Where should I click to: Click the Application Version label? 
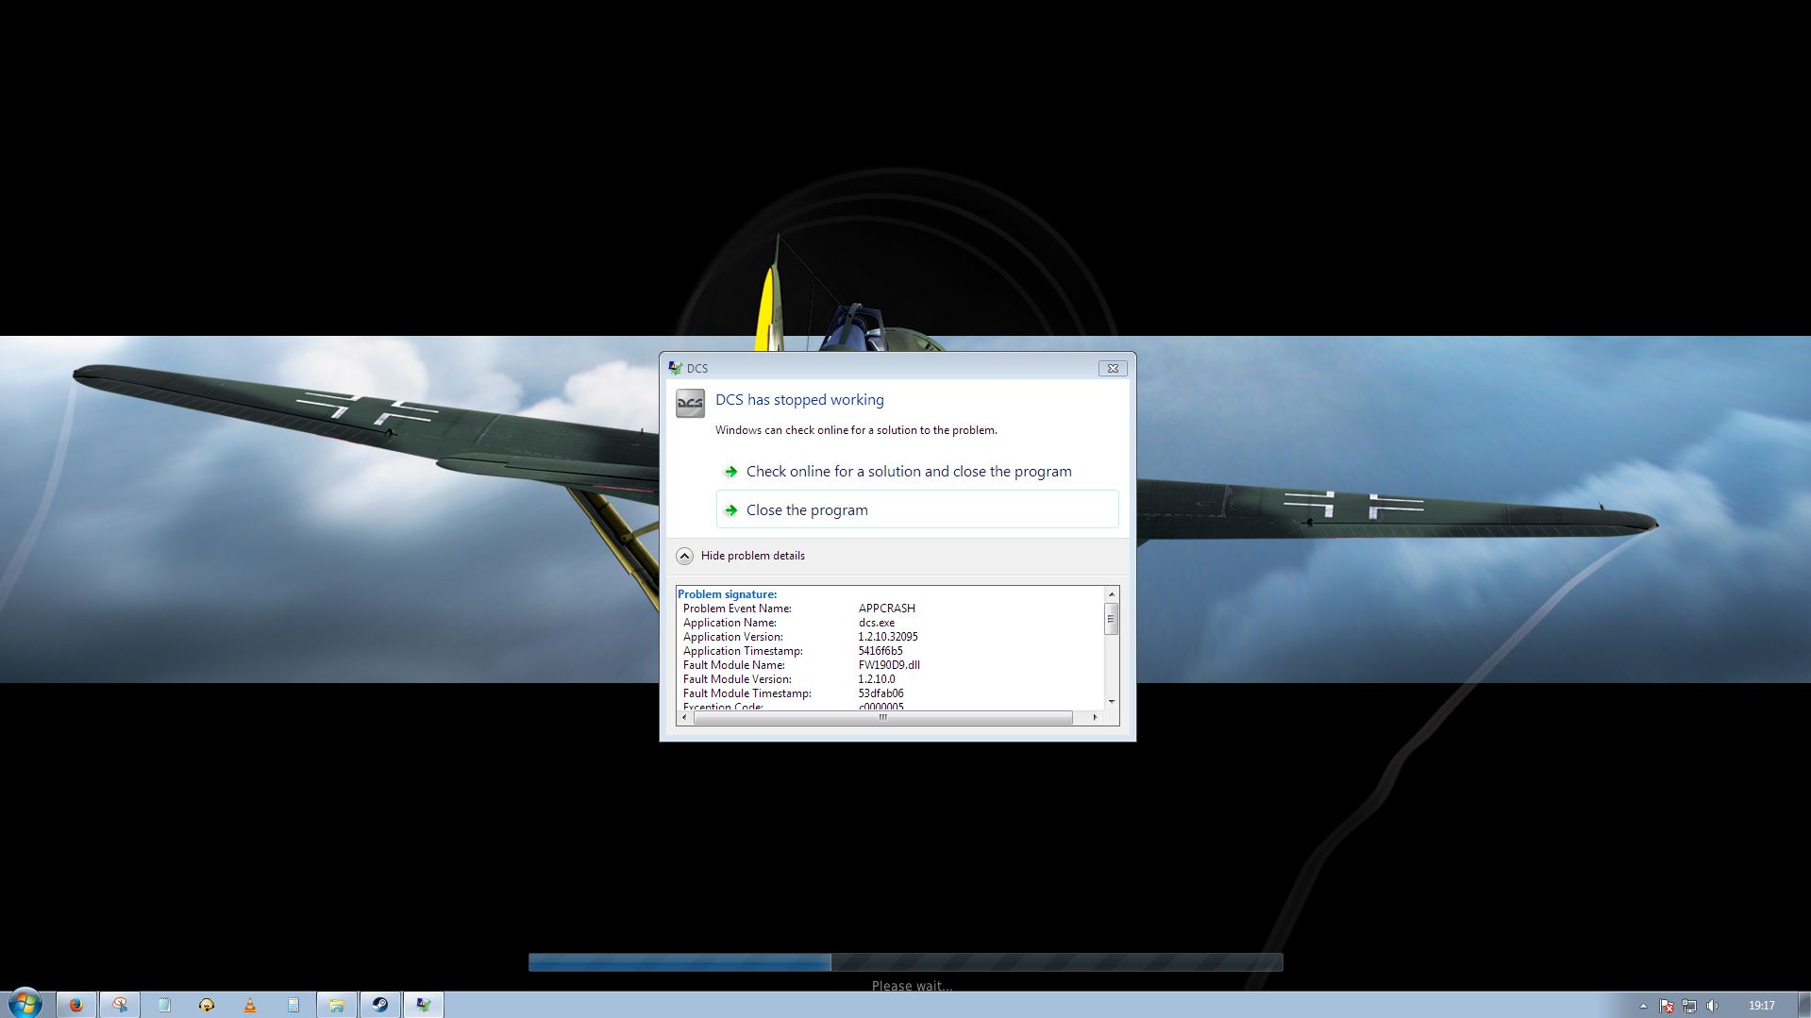[x=733, y=637]
